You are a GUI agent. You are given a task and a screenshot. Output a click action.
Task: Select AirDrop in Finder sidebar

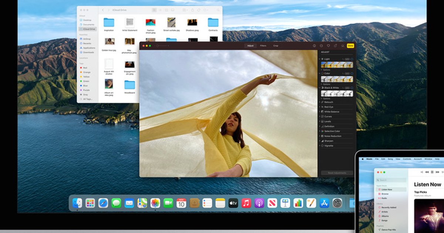pyautogui.click(x=85, y=39)
